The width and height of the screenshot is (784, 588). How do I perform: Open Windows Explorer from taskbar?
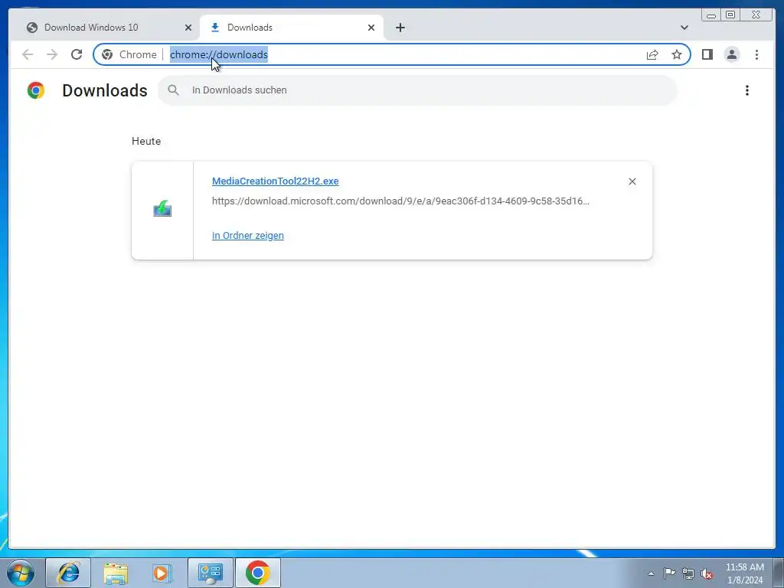tap(116, 573)
